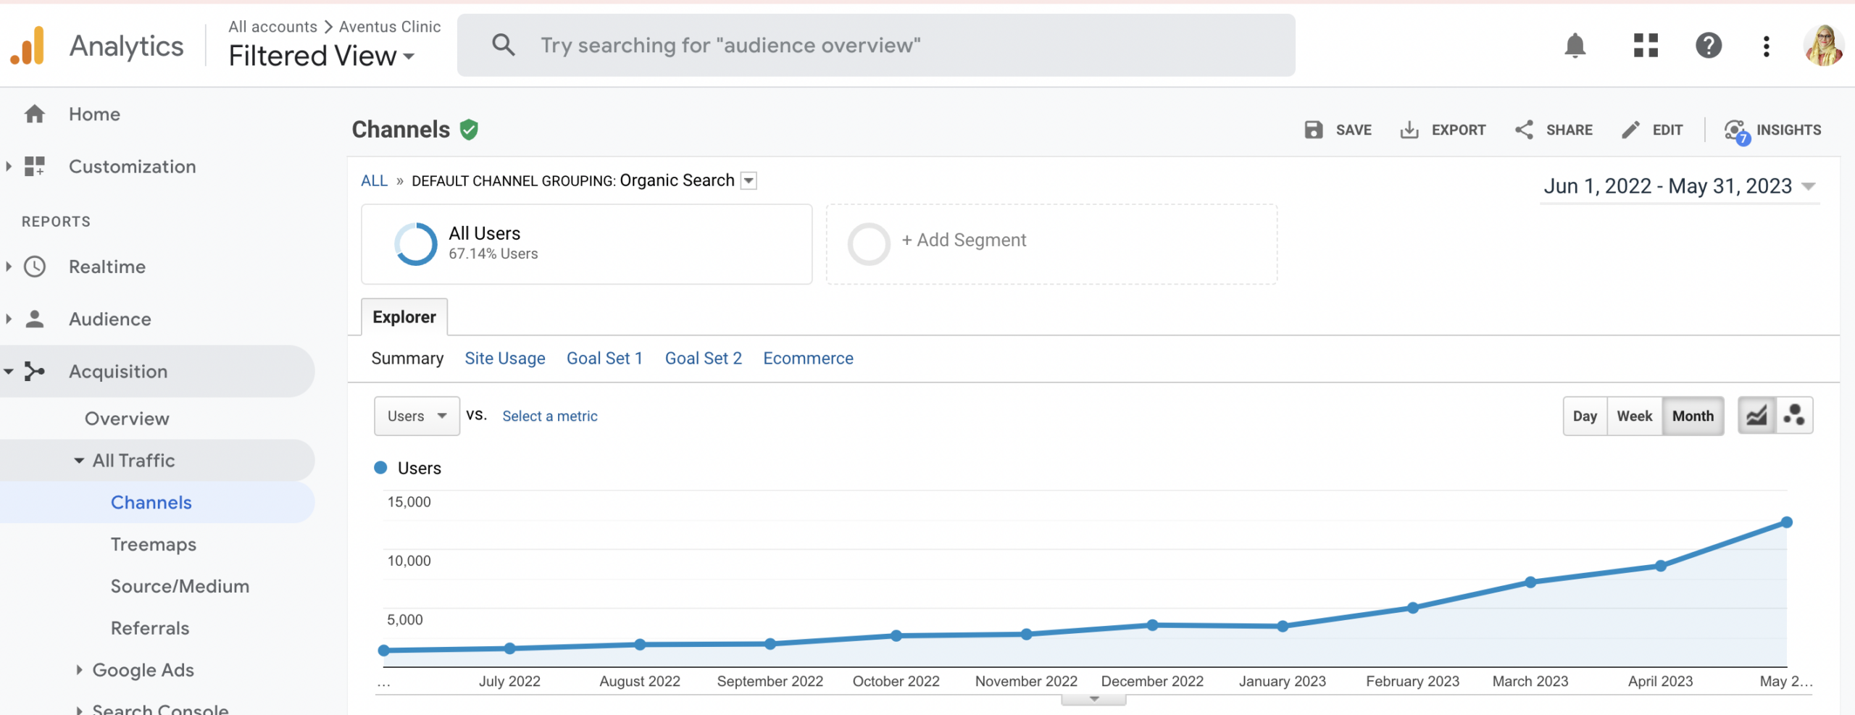Click the All Users segment card
Image resolution: width=1855 pixels, height=715 pixels.
point(586,244)
